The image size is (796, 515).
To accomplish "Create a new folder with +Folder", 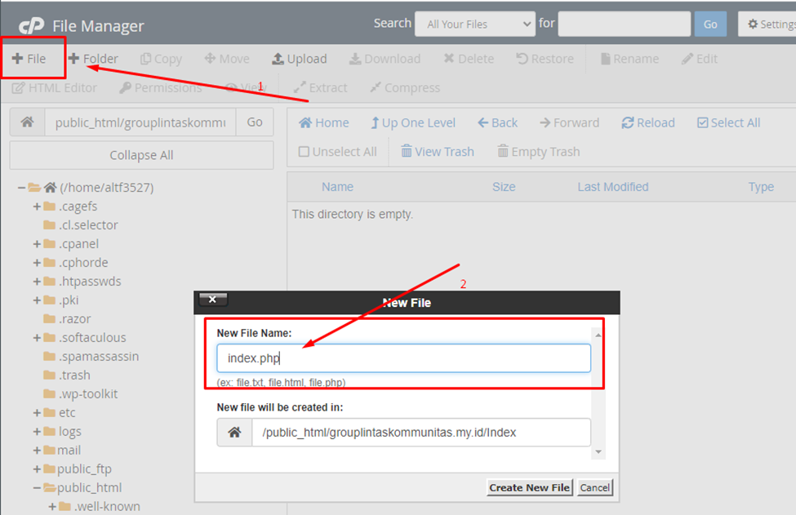I will tap(93, 59).
